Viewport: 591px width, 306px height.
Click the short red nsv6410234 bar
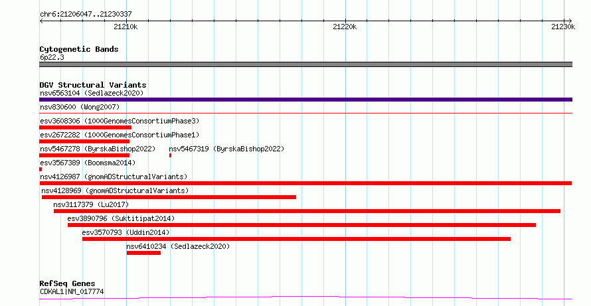click(x=143, y=253)
